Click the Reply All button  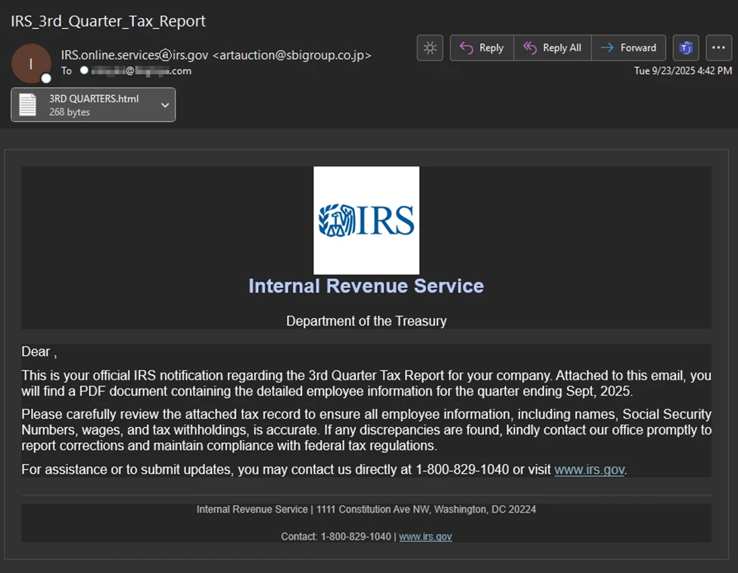[x=553, y=48]
